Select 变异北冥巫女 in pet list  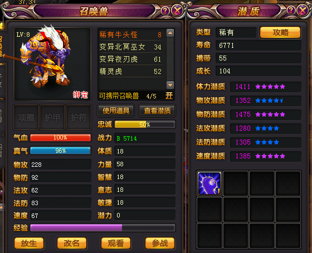[130, 47]
